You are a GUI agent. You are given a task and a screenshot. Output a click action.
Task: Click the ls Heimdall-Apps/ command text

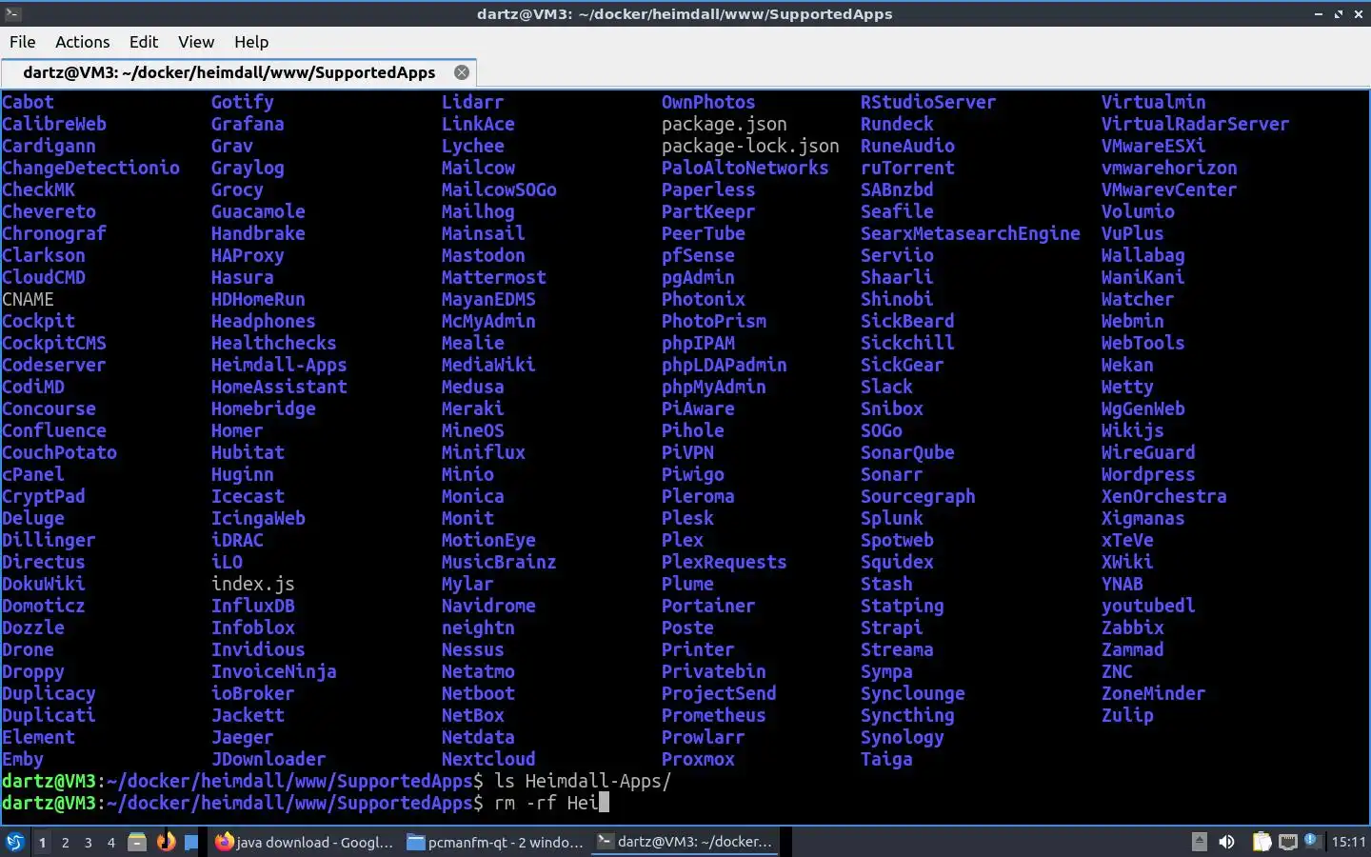tap(583, 781)
